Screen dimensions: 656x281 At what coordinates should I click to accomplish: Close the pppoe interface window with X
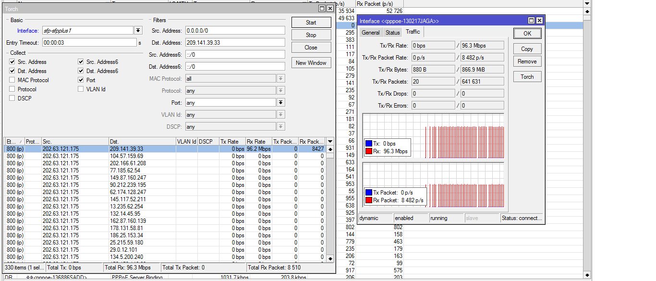tap(539, 21)
